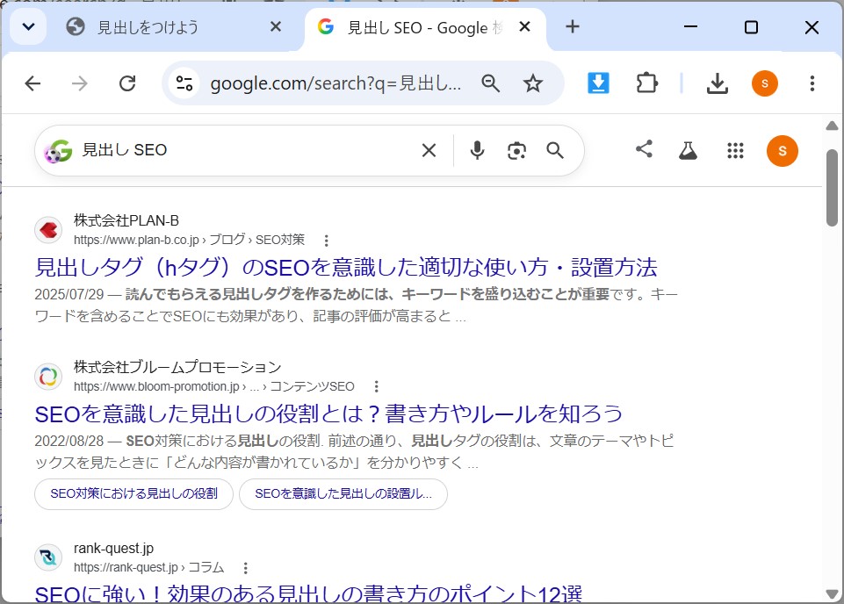Open Search Labs flask icon

pos(688,151)
